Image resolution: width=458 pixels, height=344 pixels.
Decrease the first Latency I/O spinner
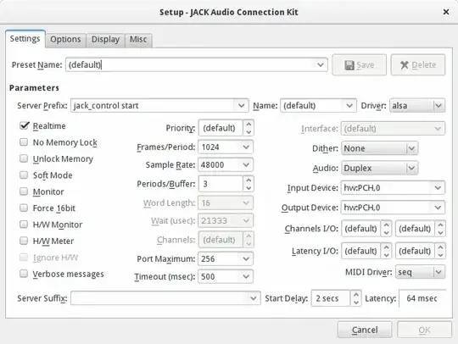pyautogui.click(x=386, y=255)
